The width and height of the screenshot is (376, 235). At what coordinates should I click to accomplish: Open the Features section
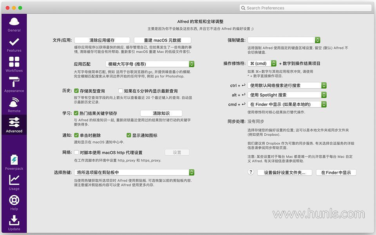point(14,45)
